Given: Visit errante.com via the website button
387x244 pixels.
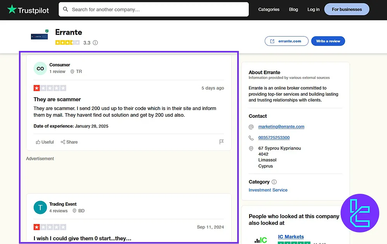Looking at the screenshot, I should 286,41.
